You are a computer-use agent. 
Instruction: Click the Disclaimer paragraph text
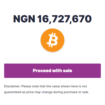46,89
